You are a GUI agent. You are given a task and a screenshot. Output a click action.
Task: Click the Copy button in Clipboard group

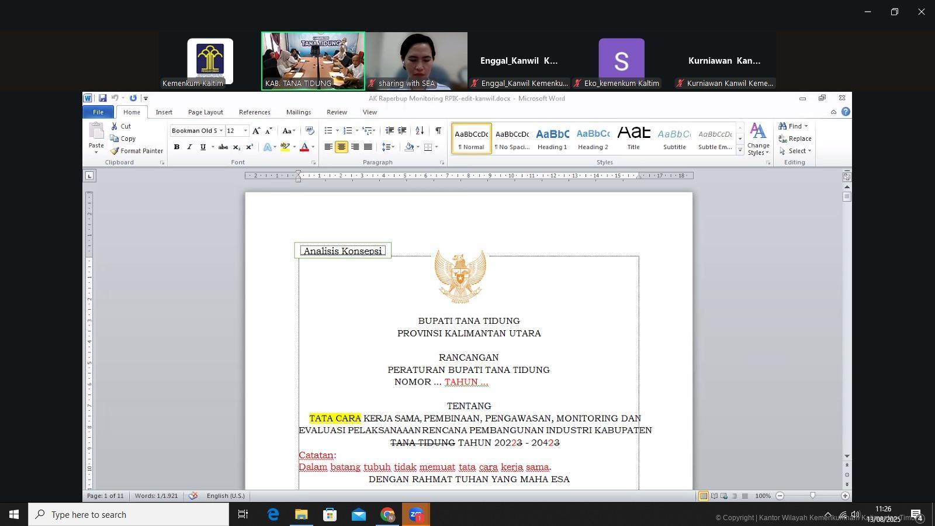point(123,139)
